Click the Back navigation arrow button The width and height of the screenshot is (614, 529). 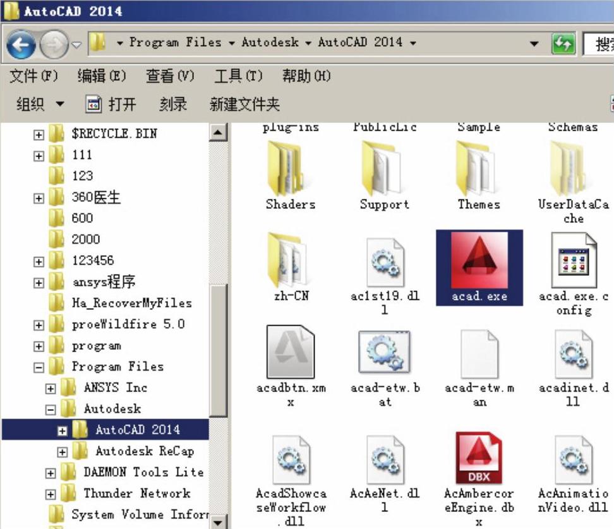click(23, 44)
